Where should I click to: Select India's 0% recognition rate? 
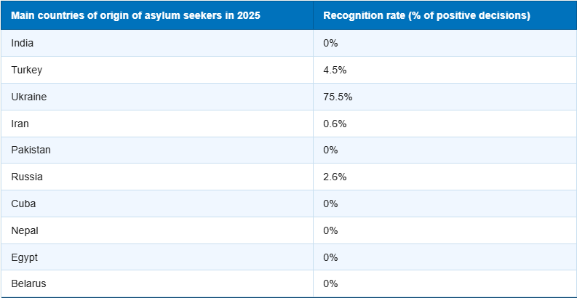point(331,43)
